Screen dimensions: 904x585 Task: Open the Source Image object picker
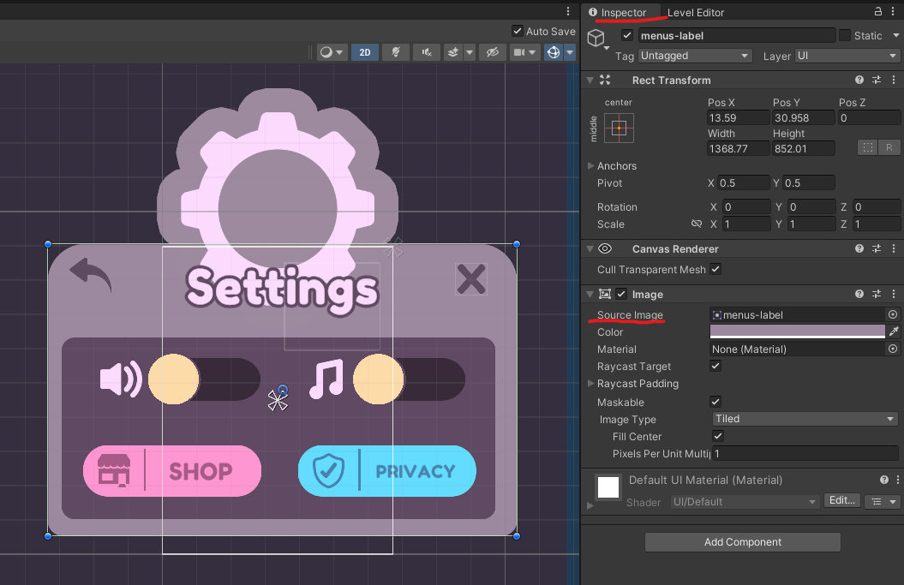[x=893, y=314]
